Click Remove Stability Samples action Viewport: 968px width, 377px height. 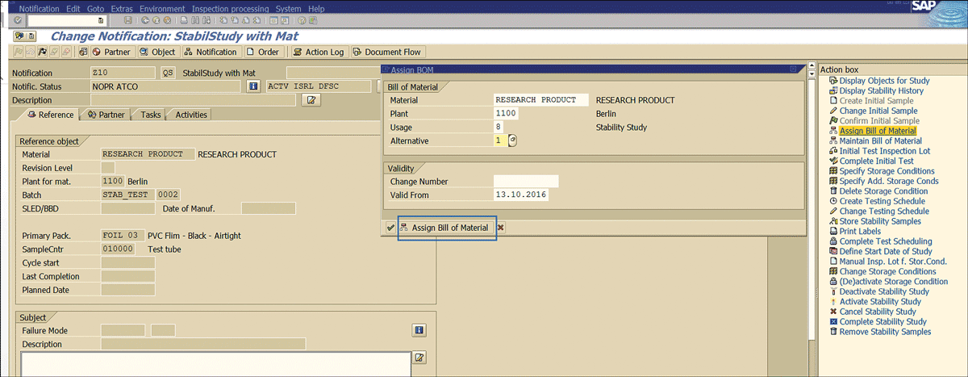pos(885,332)
